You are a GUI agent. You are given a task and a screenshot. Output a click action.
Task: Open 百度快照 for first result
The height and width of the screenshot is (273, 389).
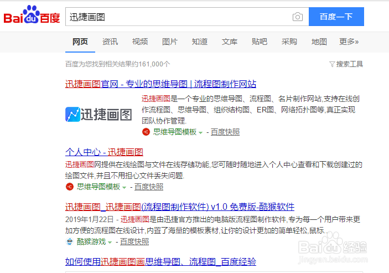225,132
